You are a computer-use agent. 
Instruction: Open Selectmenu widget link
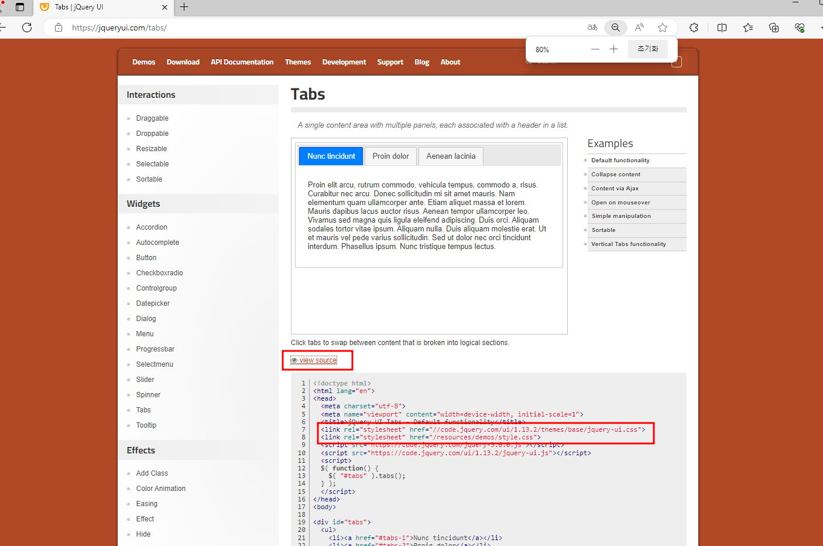[155, 364]
